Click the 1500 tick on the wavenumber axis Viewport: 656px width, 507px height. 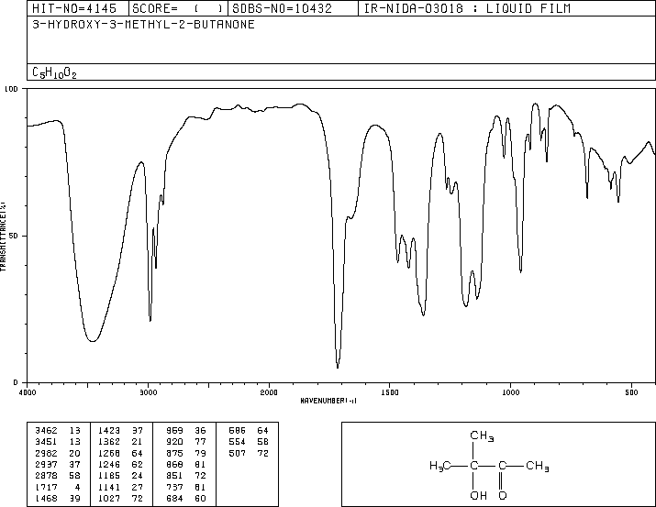click(x=389, y=391)
